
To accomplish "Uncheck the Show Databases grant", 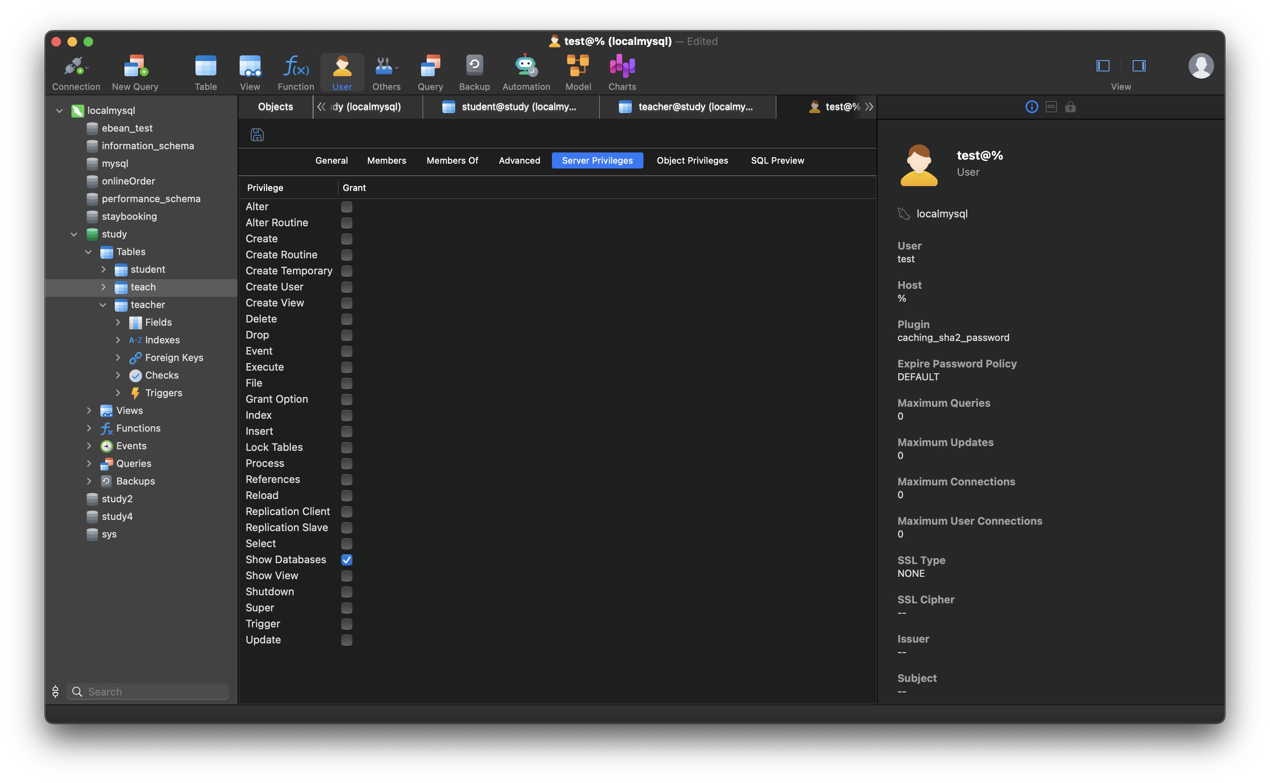I will pyautogui.click(x=346, y=560).
